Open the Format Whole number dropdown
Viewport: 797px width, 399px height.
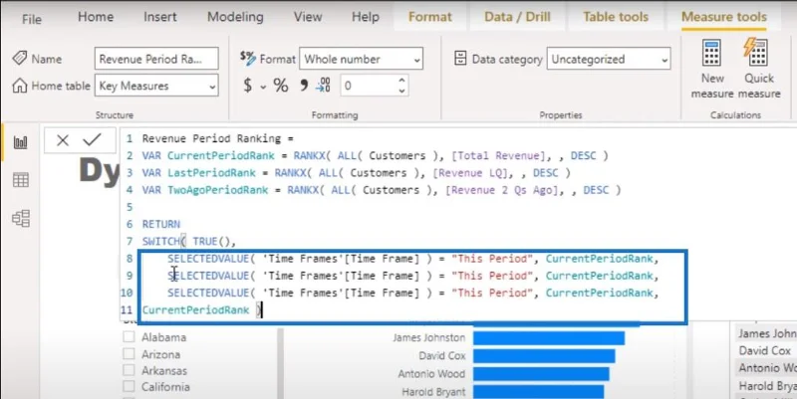[x=361, y=59]
